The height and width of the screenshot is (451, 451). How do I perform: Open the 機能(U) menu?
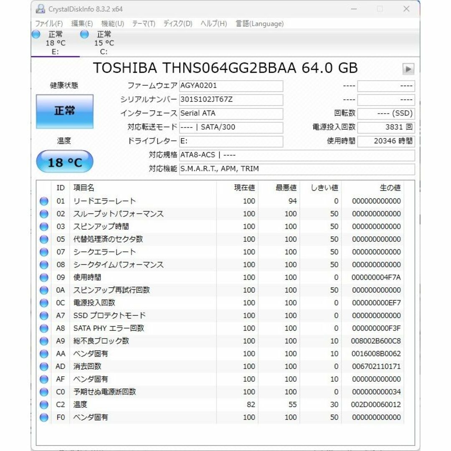(x=112, y=23)
